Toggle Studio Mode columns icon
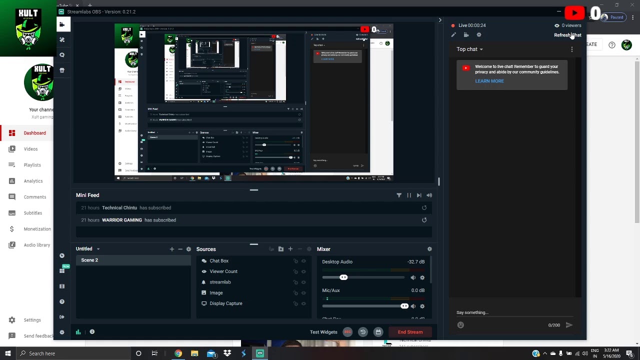The height and width of the screenshot is (360, 640). (x=62, y=286)
